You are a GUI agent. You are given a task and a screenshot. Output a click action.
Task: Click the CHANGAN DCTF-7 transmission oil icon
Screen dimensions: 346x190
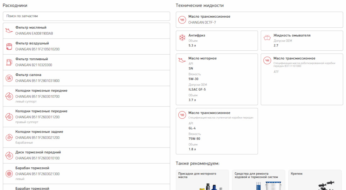click(182, 19)
